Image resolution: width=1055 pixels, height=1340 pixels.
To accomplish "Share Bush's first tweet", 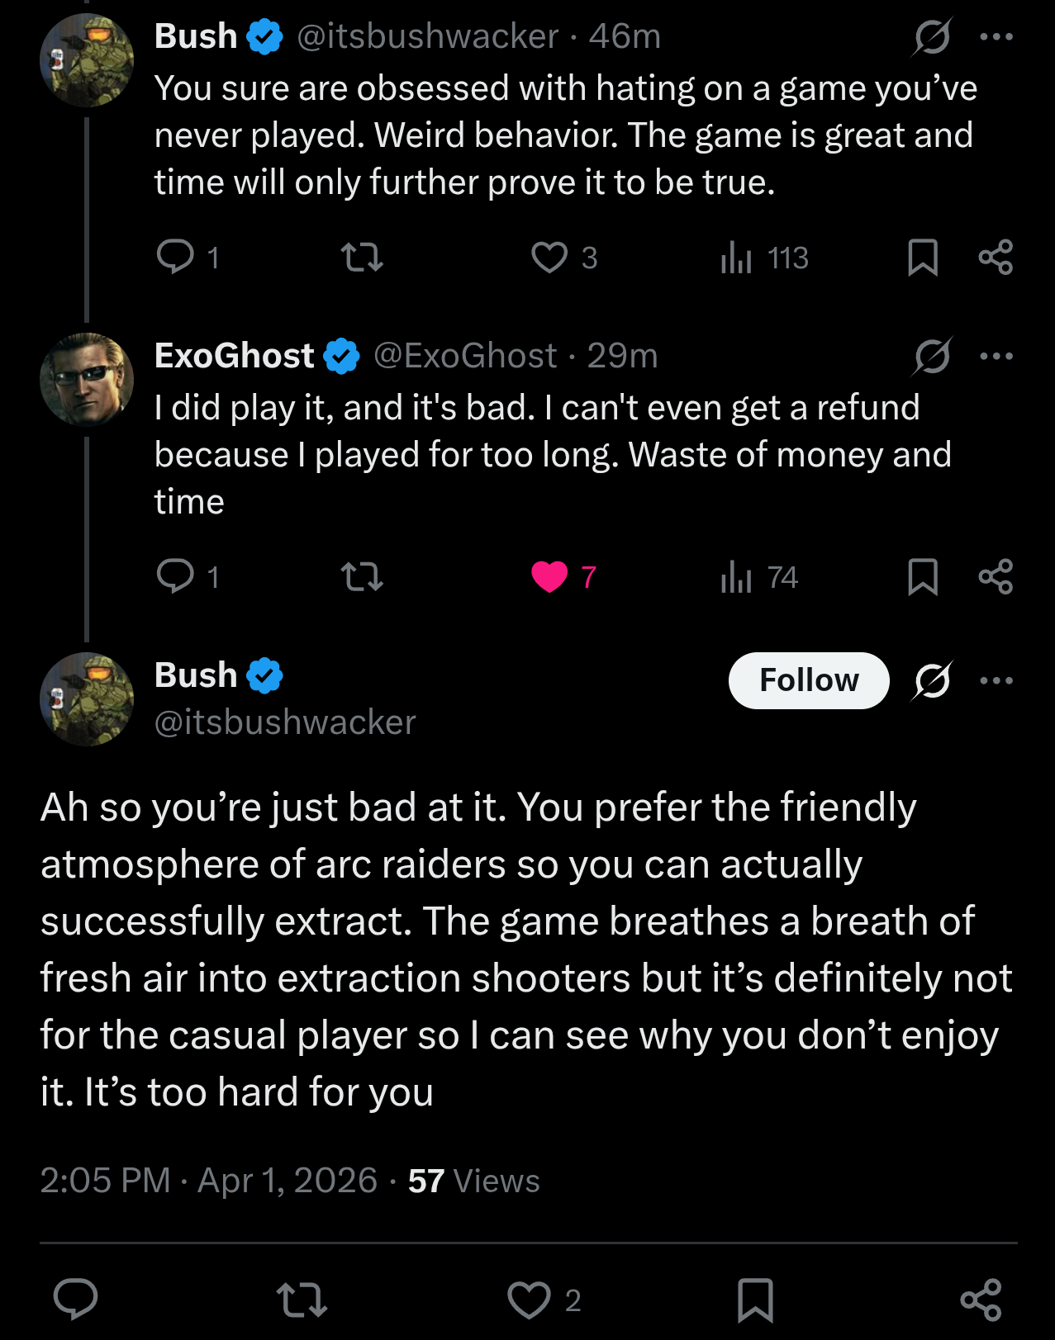I will click(996, 257).
